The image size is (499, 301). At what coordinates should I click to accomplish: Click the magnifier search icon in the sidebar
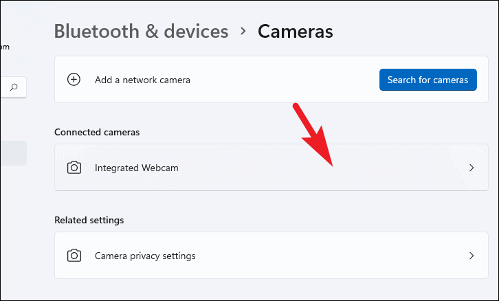(x=14, y=87)
